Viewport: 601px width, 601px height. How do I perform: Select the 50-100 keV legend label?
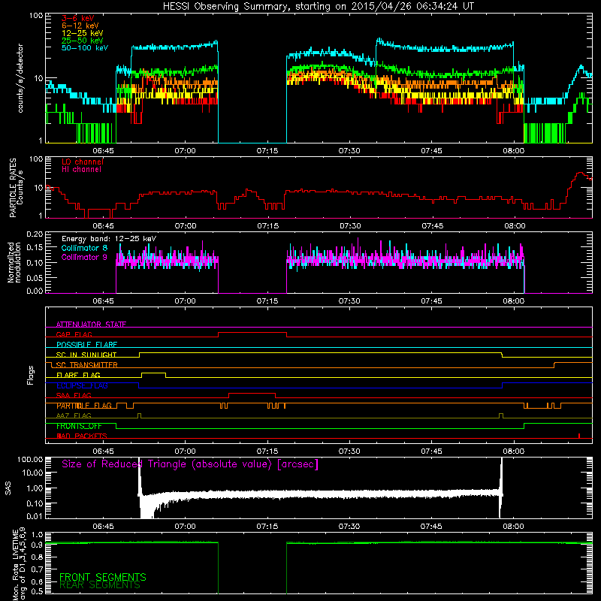(x=84, y=48)
